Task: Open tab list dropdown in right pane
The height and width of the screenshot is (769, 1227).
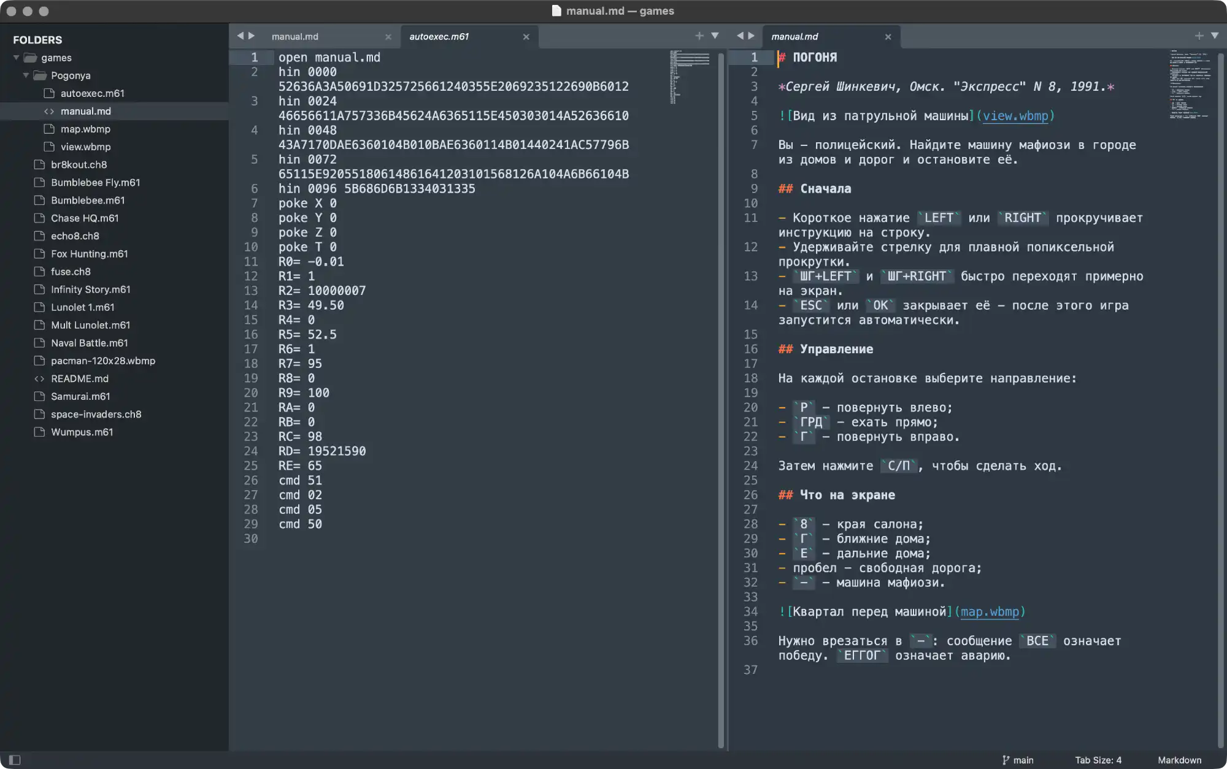Action: point(1215,36)
